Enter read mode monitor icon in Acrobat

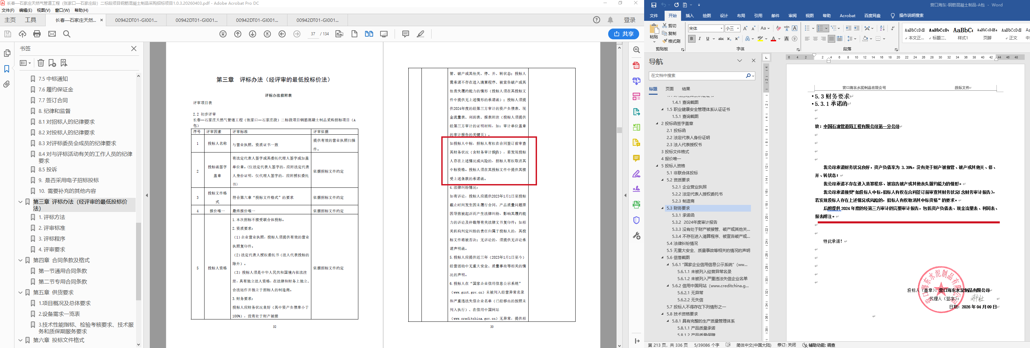tap(384, 34)
